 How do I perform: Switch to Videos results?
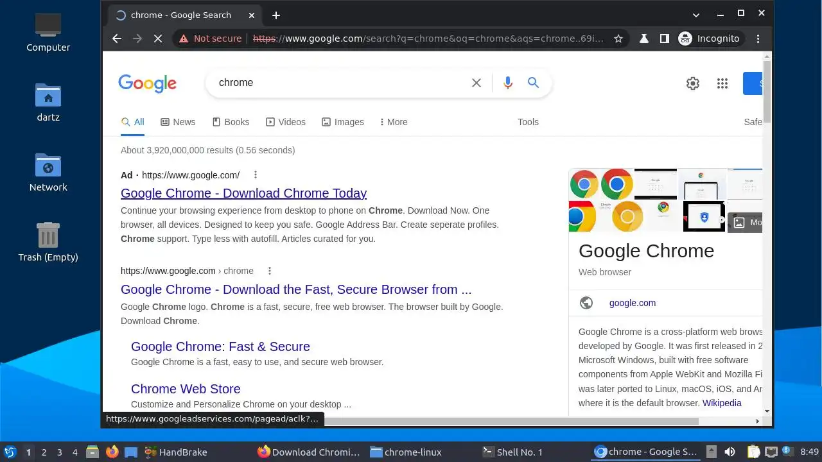pos(286,122)
